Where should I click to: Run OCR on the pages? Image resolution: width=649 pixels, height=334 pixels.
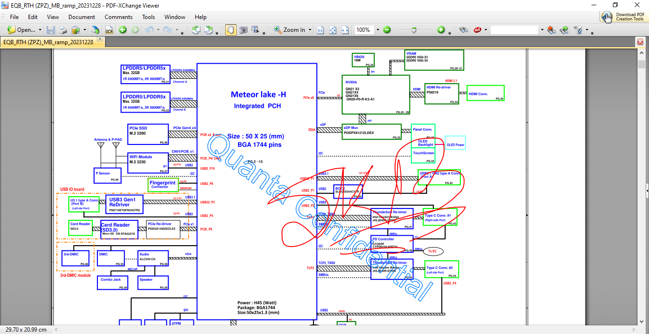tap(109, 30)
